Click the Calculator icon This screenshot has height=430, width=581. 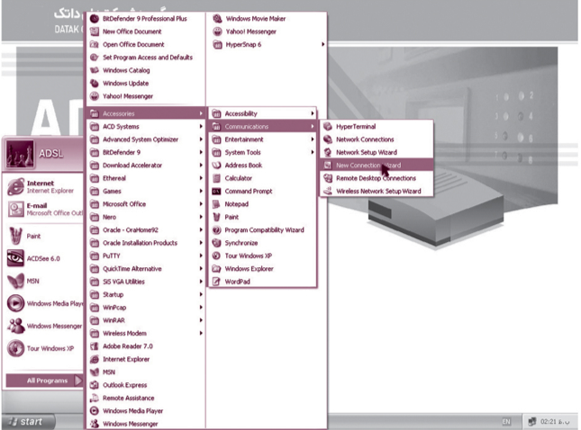click(x=216, y=178)
